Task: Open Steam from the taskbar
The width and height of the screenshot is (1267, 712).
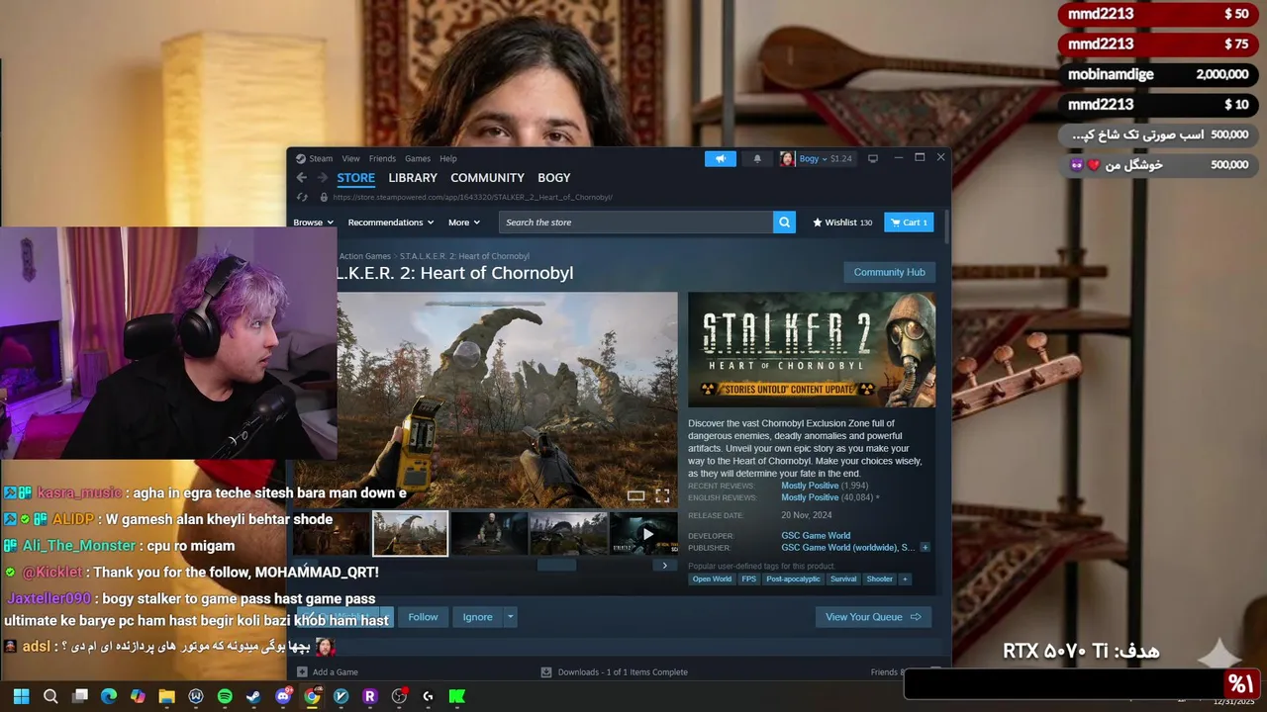Action: (253, 696)
